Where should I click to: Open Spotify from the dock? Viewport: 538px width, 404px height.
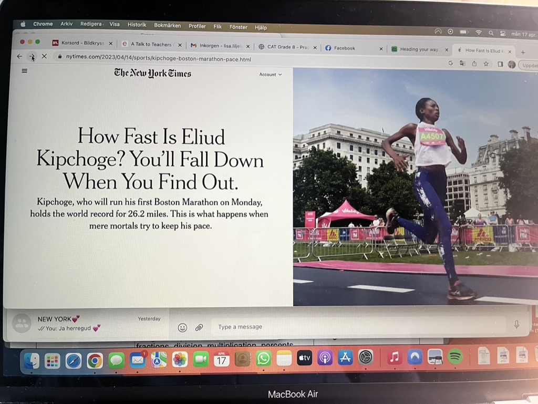[455, 357]
